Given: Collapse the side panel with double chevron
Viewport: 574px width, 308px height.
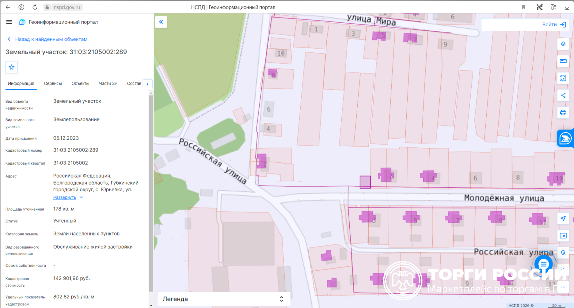Looking at the screenshot, I should 161,22.
